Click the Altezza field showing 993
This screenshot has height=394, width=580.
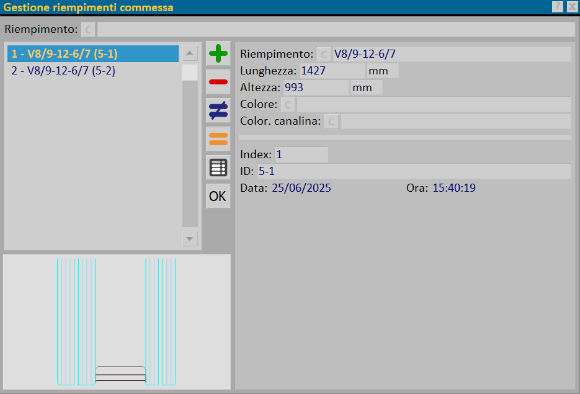pos(316,87)
